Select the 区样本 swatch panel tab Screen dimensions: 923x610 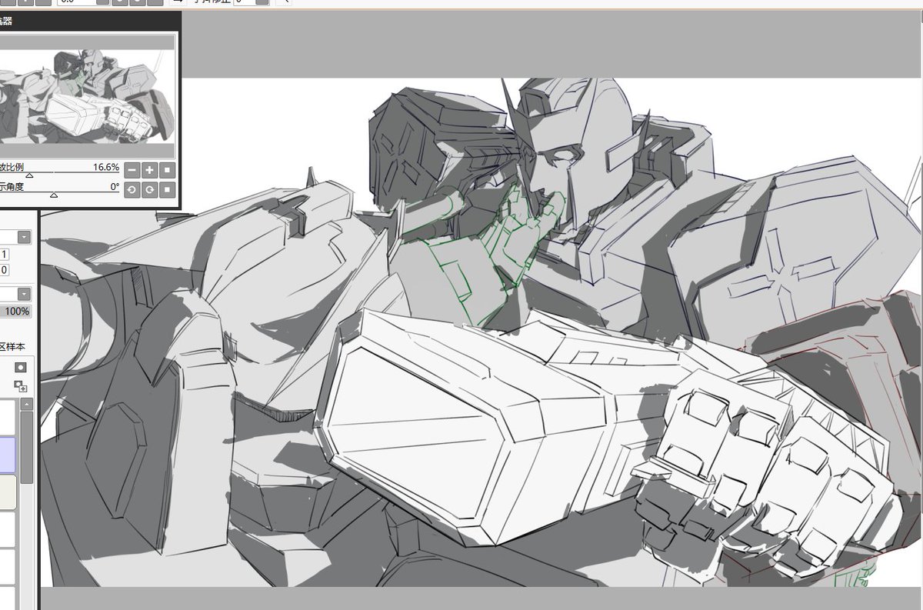point(12,346)
